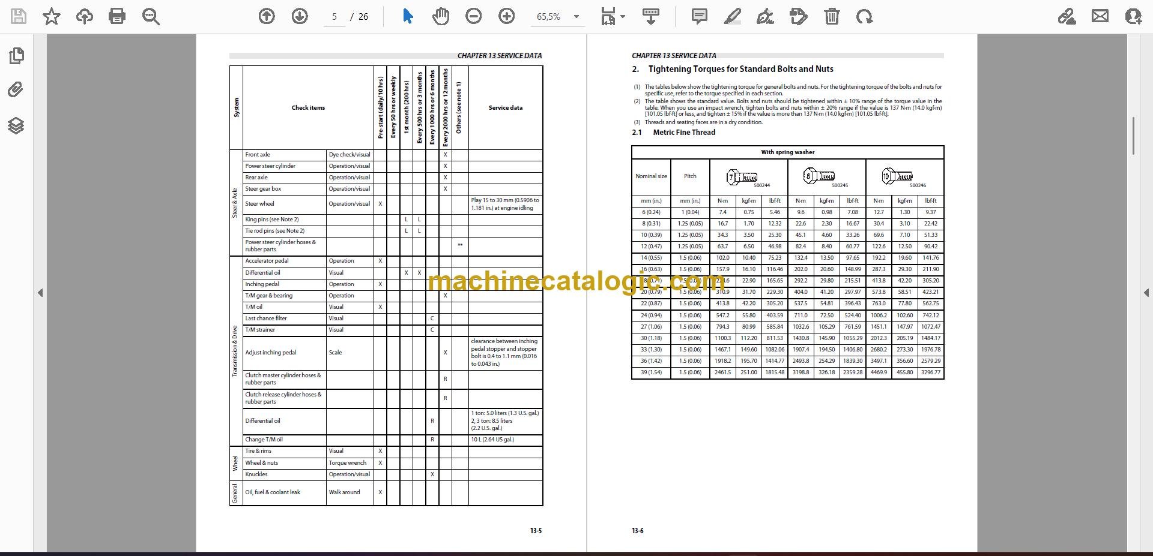Click the 'Knuckles' check item
The image size is (1153, 556).
pyautogui.click(x=256, y=474)
